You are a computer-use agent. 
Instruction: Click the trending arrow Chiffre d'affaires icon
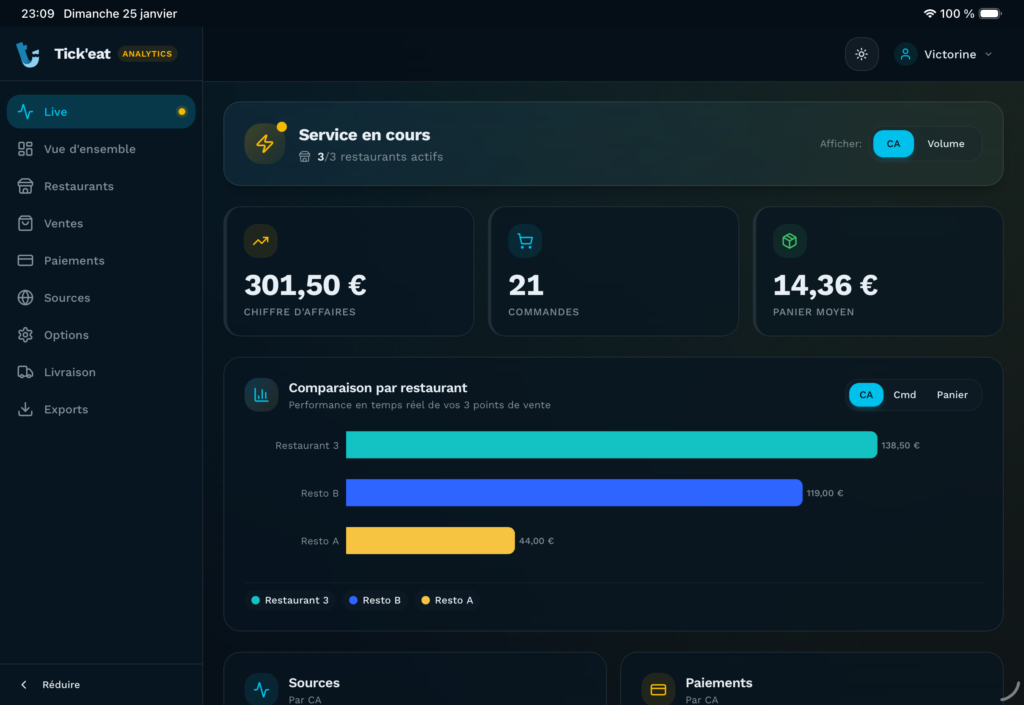click(260, 241)
